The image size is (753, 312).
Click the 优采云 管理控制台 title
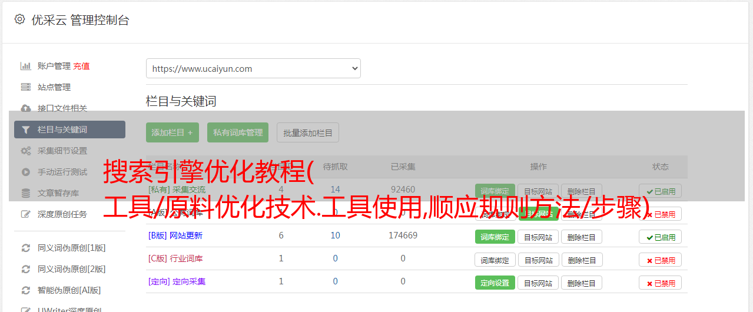pos(80,20)
